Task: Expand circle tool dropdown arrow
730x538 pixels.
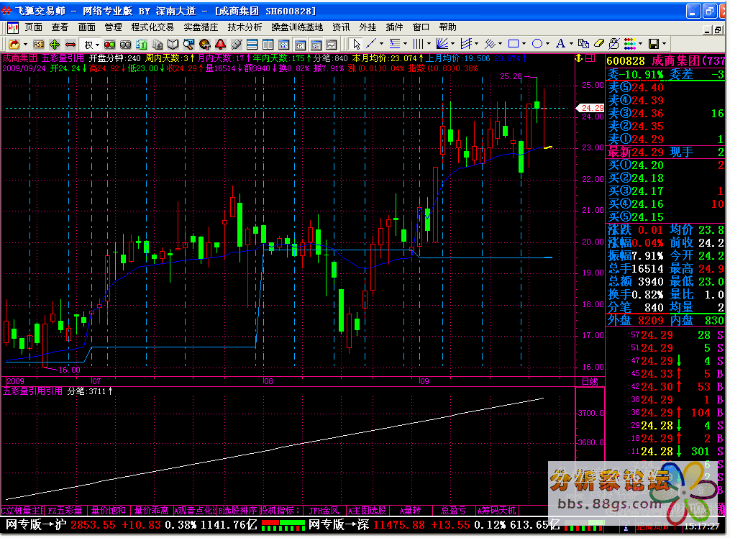Action: [548, 44]
